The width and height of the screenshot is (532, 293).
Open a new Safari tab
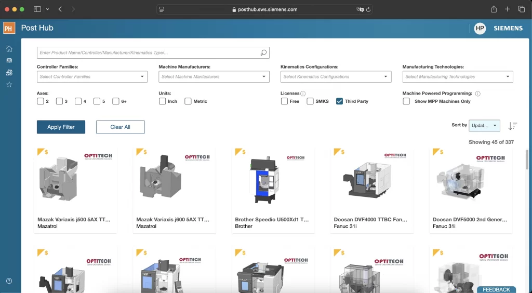point(507,9)
